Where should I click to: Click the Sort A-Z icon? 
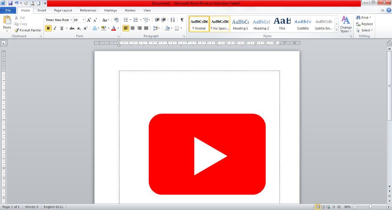tap(173, 20)
